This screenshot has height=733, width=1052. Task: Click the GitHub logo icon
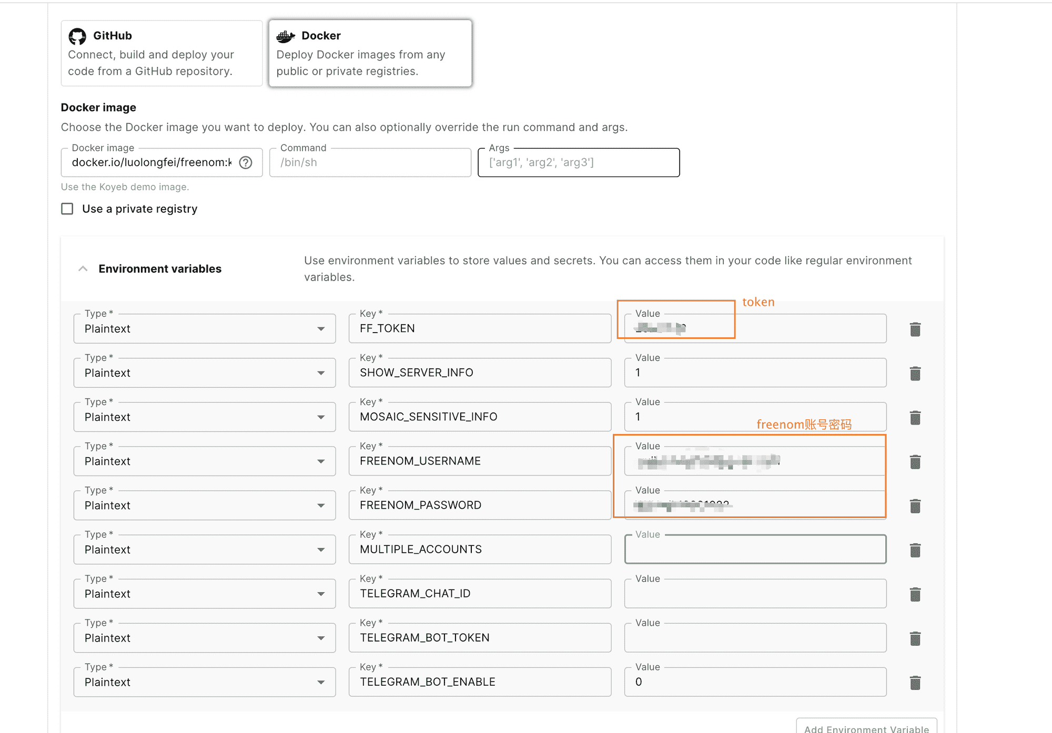tap(77, 36)
